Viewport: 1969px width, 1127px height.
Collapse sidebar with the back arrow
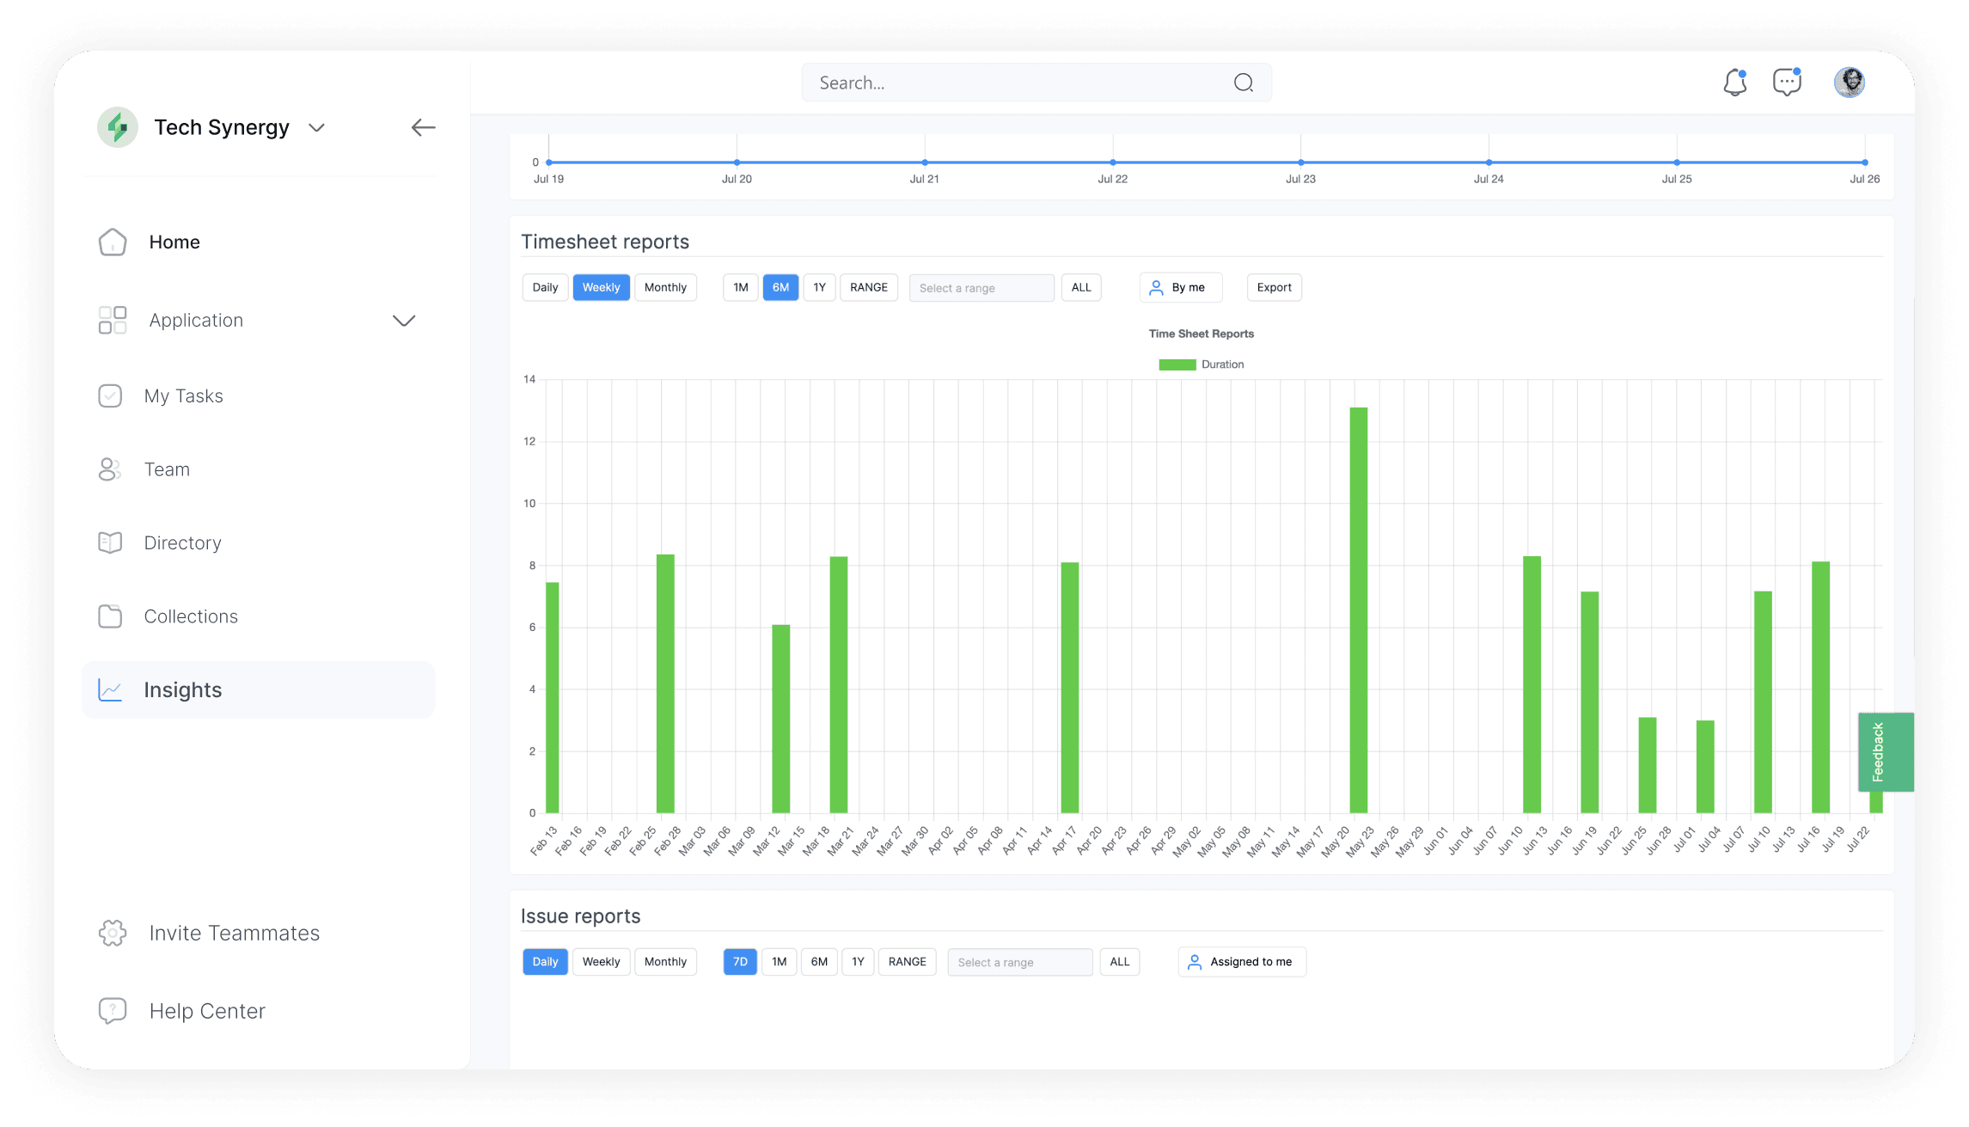pos(423,127)
